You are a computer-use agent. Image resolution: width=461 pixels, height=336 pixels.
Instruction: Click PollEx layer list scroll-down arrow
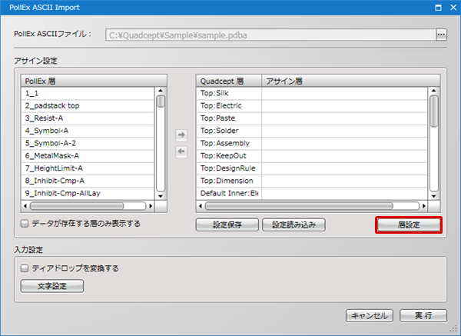pyautogui.click(x=161, y=196)
